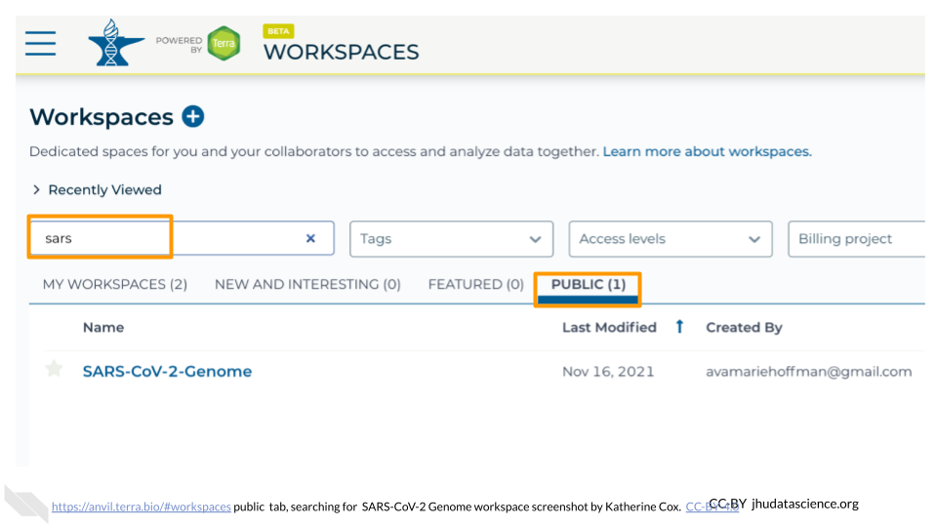This screenshot has height=527, width=937.
Task: Switch to New and Interesting tab
Action: tap(307, 284)
